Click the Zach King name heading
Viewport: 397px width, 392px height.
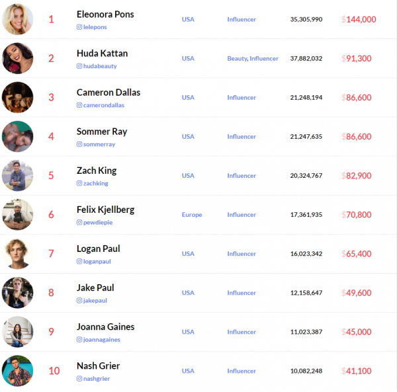click(x=97, y=171)
